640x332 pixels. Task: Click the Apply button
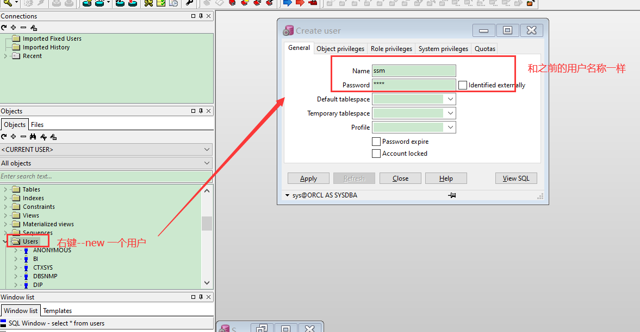point(308,178)
